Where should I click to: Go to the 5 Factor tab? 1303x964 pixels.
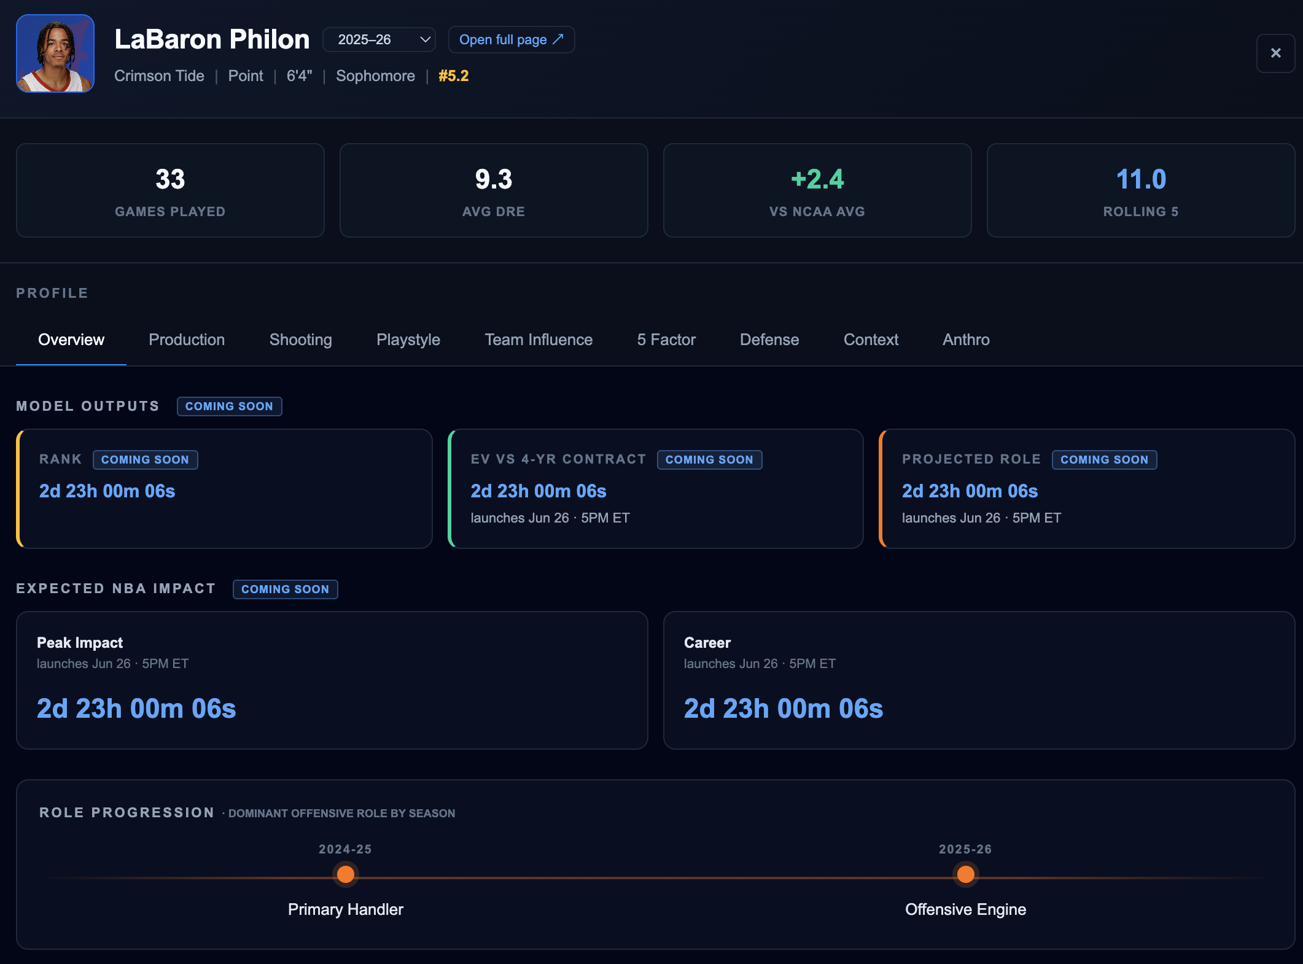[x=666, y=340]
